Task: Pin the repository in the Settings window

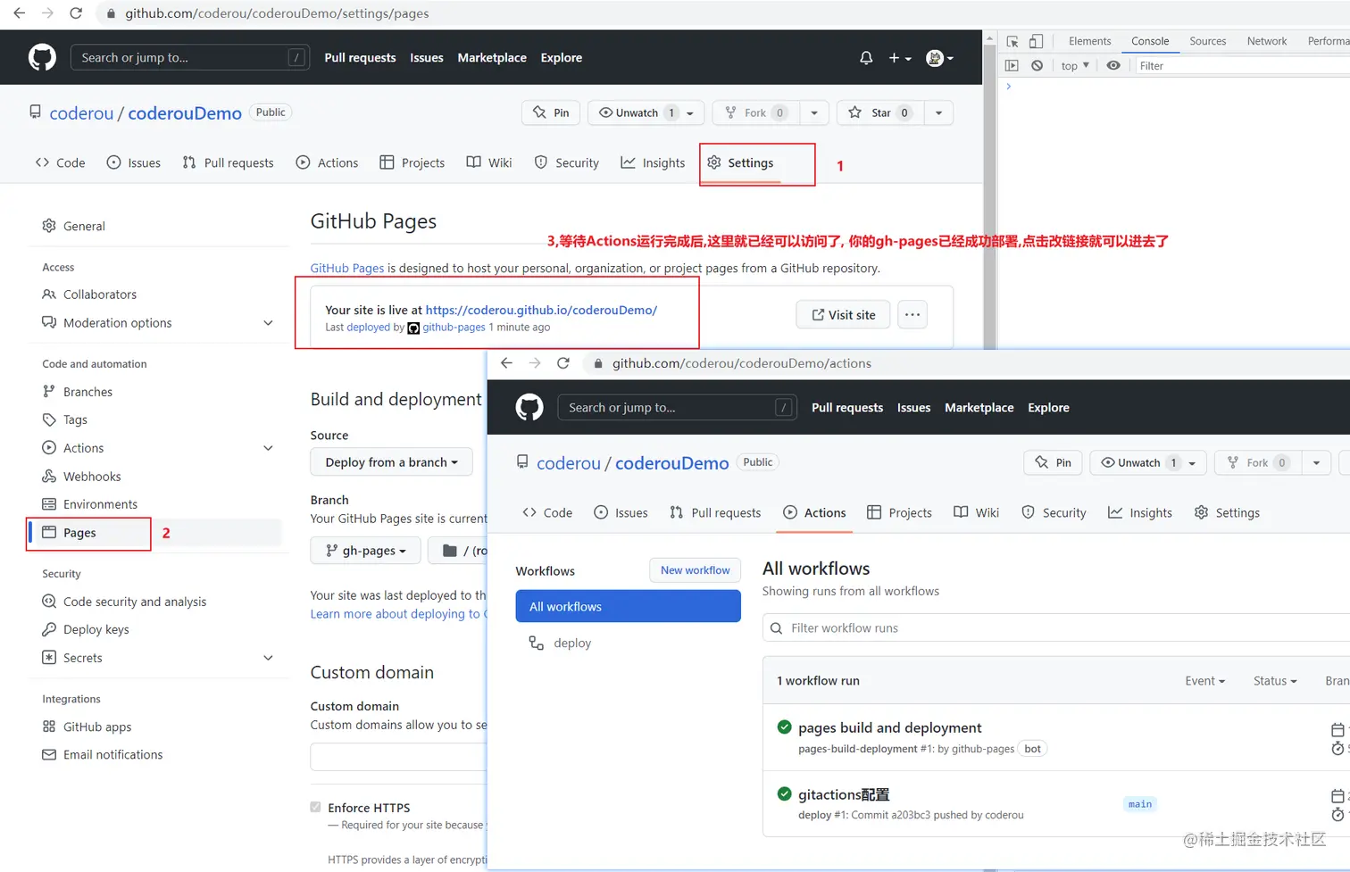Action: click(x=551, y=112)
